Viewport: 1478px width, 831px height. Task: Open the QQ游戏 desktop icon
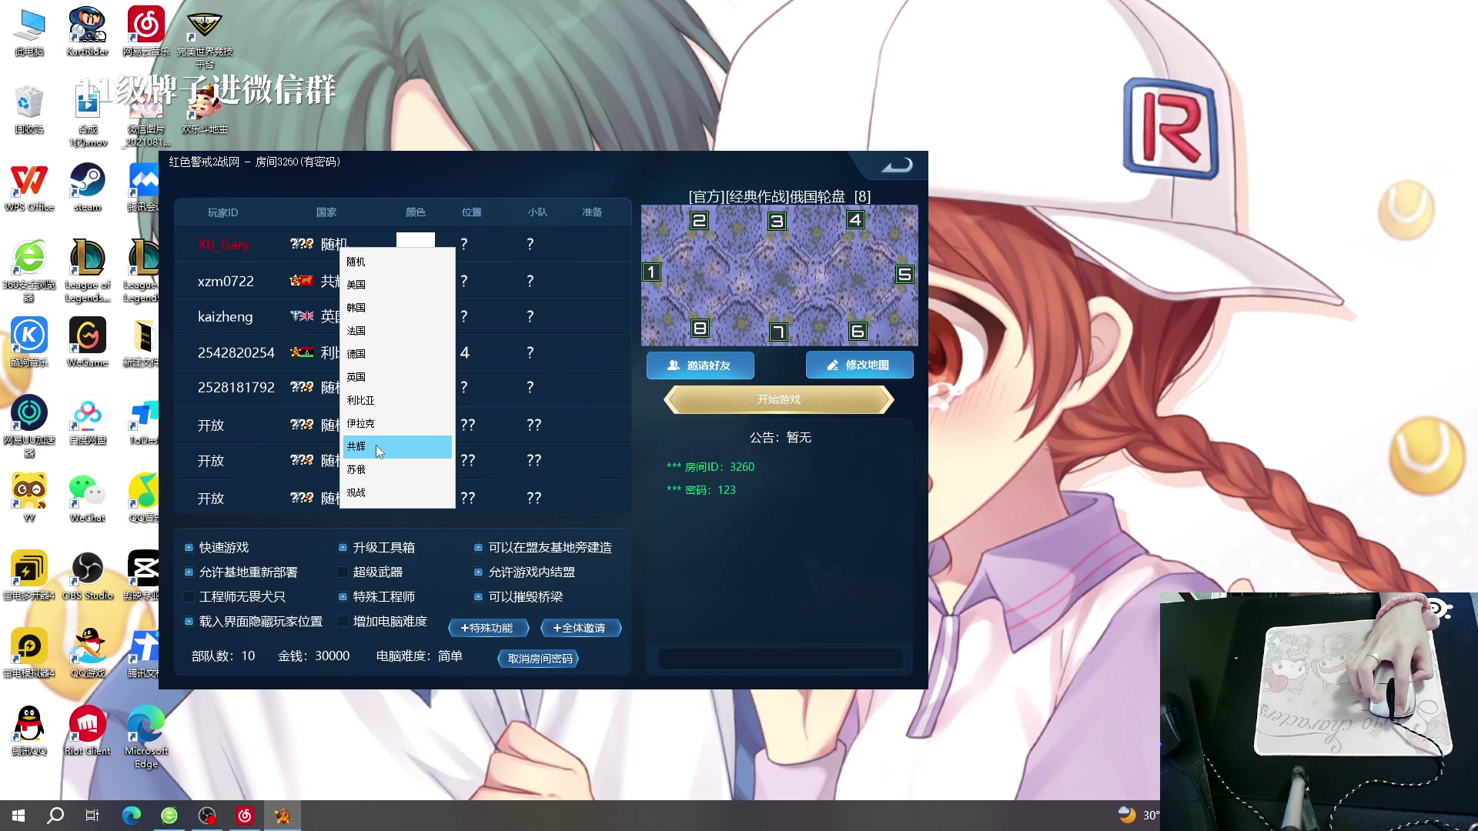coord(87,652)
